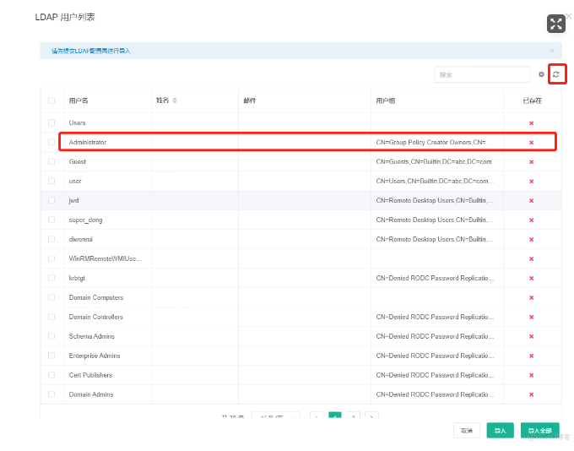The height and width of the screenshot is (451, 574).
Task: Click red X status in Guest row
Action: (x=531, y=161)
